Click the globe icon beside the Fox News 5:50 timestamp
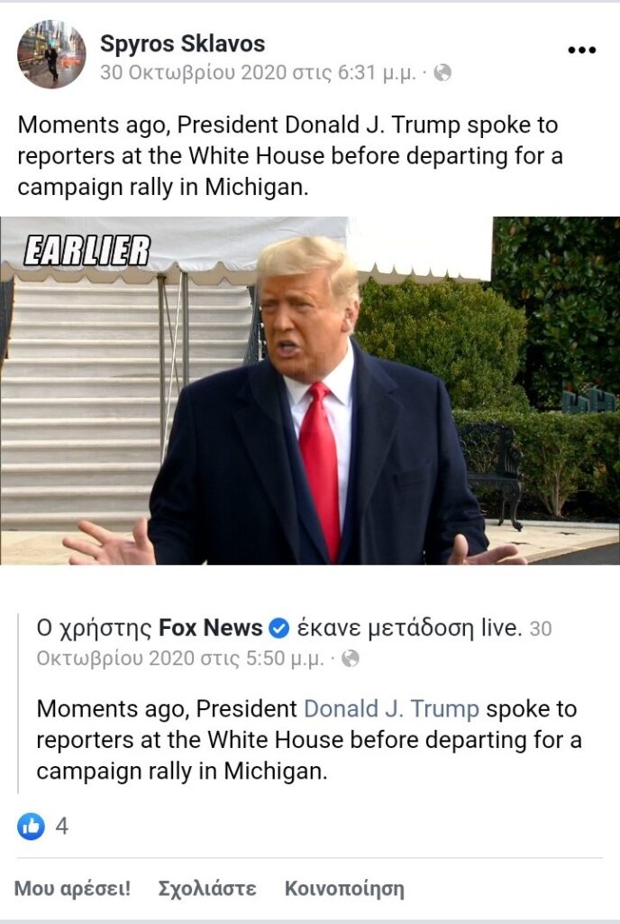The image size is (620, 924). coord(350,658)
